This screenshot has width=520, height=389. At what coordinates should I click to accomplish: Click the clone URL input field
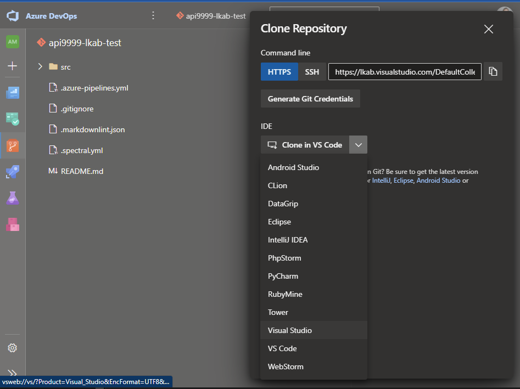pos(405,71)
